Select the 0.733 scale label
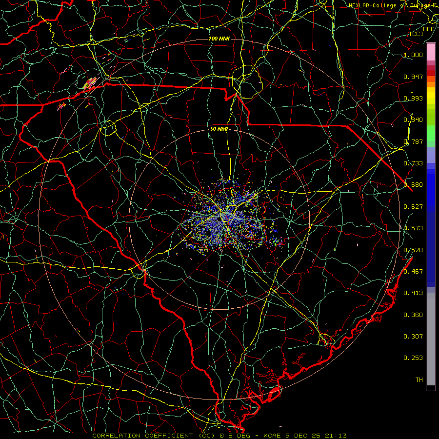Viewport: 439px width, 439px height. [x=413, y=163]
